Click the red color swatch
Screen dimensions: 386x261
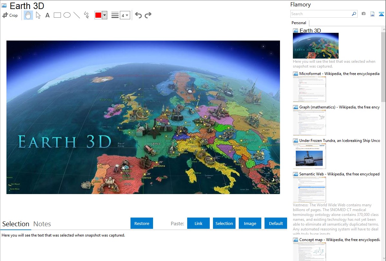[98, 15]
